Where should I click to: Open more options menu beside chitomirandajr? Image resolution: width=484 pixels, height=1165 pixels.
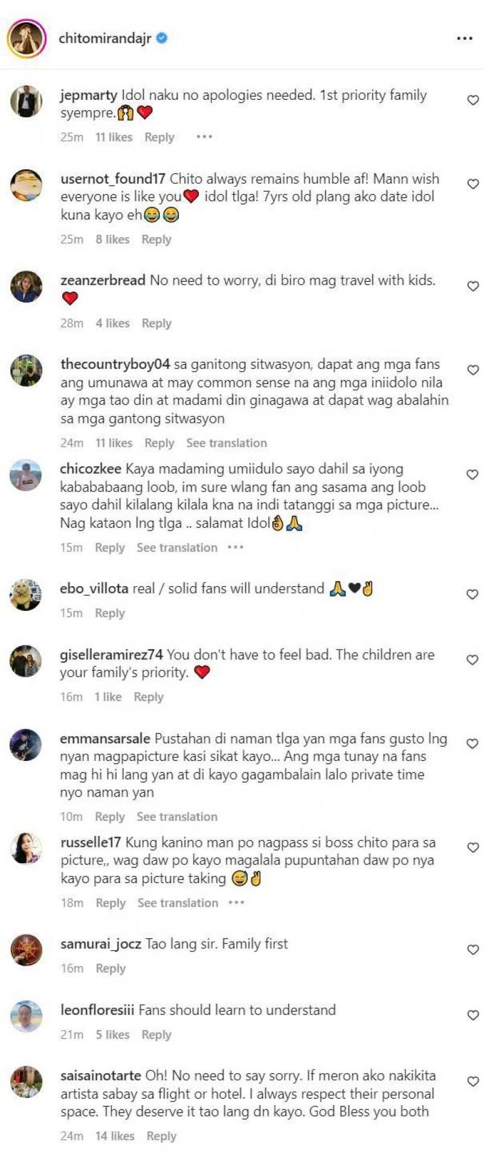point(464,38)
